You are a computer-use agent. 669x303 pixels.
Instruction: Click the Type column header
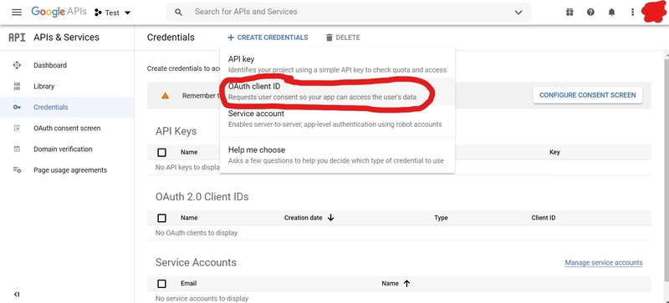coord(441,218)
